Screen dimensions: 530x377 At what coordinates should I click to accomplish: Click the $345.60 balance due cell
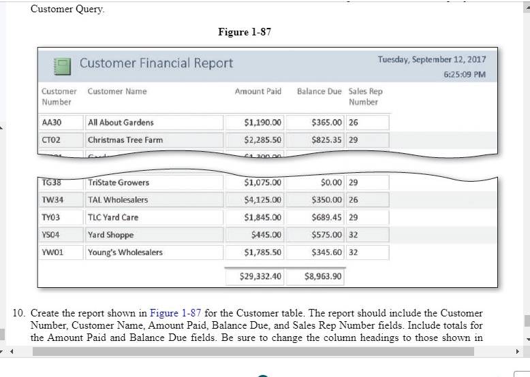click(x=315, y=252)
